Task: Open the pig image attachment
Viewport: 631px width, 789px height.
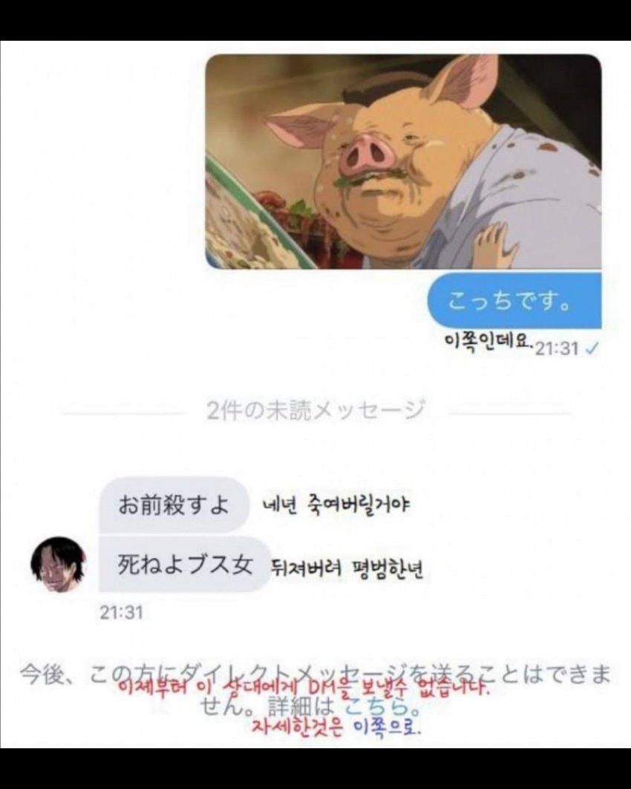Action: pyautogui.click(x=404, y=161)
